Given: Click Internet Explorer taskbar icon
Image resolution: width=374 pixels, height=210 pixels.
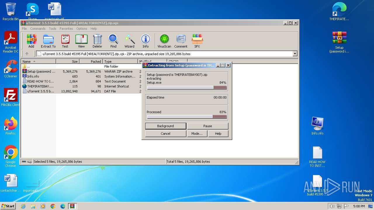Looking at the screenshot, I should point(23,206).
